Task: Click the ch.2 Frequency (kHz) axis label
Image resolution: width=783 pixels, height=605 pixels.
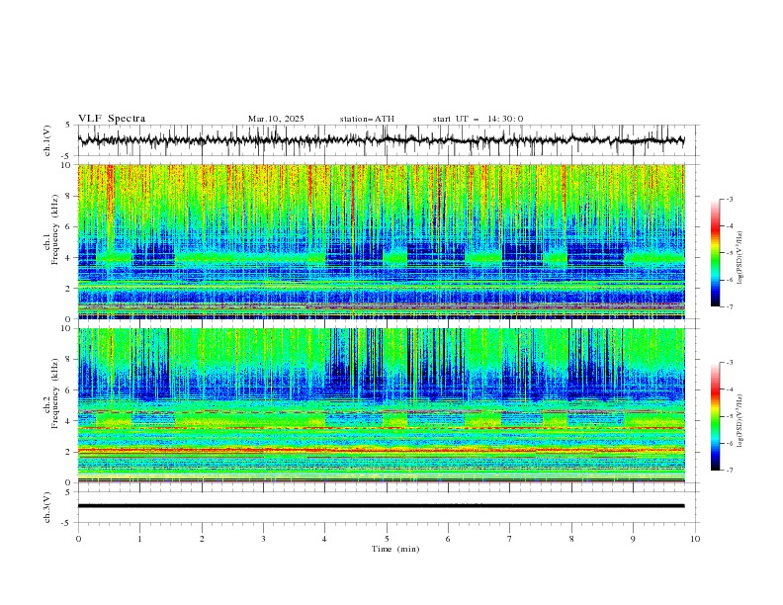Action: [51, 393]
